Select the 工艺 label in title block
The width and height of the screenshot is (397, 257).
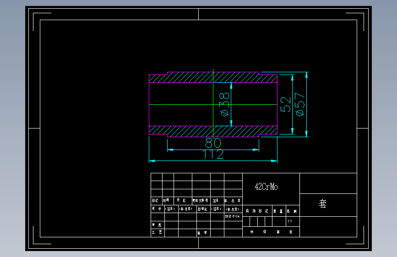tap(157, 232)
